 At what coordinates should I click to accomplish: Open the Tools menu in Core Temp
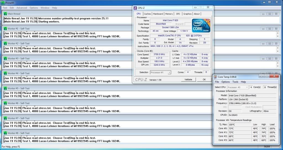[x=235, y=82]
